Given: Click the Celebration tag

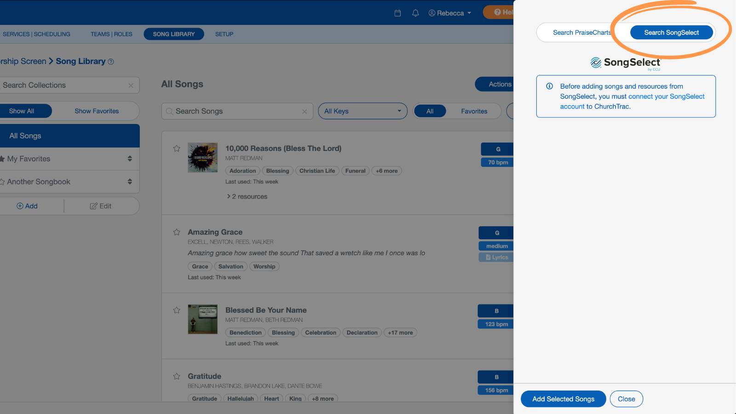Looking at the screenshot, I should click(x=321, y=333).
